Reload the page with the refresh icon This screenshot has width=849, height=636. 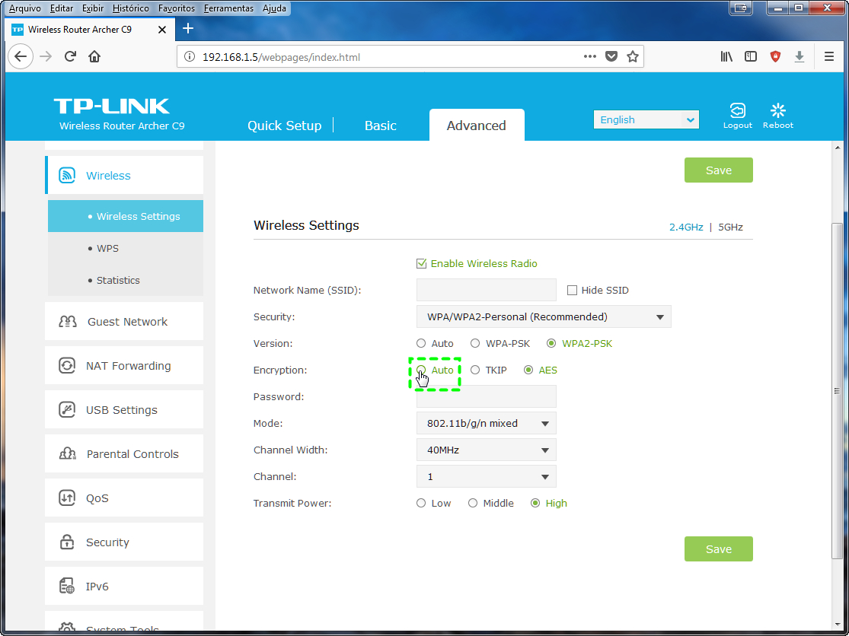[70, 57]
